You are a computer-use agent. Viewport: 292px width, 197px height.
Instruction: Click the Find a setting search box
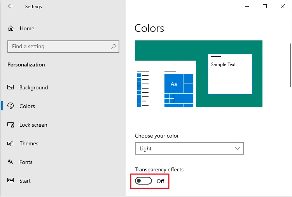point(63,47)
